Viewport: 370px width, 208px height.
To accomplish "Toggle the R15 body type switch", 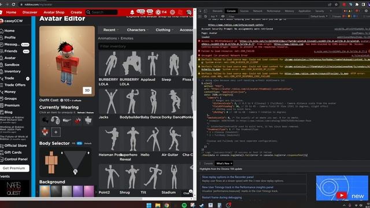I will pos(80,143).
